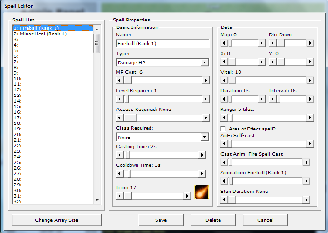Decrease Range tiles with left arrow
Viewport: 328px width, 233px height.
(x=224, y=117)
